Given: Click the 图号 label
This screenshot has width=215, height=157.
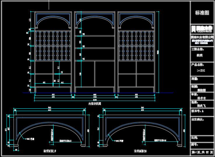Looking at the screenshot, I should (x=195, y=144).
